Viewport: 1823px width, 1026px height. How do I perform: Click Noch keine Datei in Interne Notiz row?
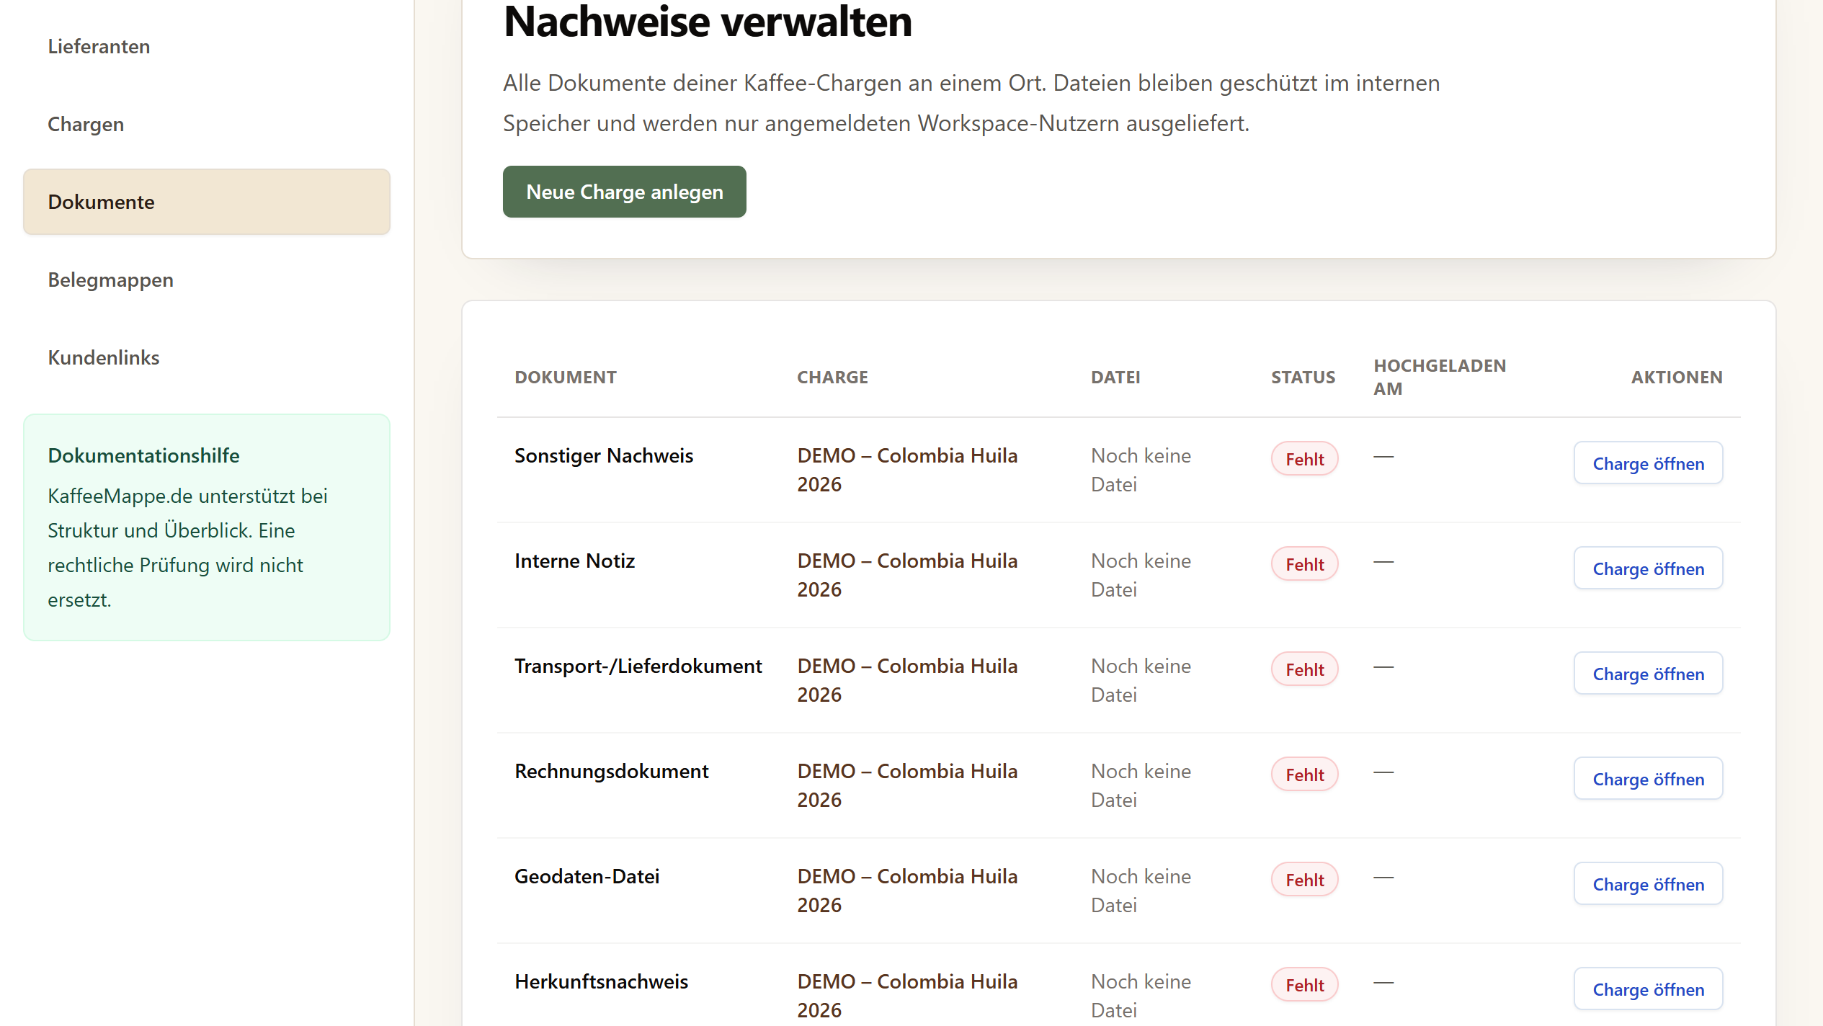1141,575
